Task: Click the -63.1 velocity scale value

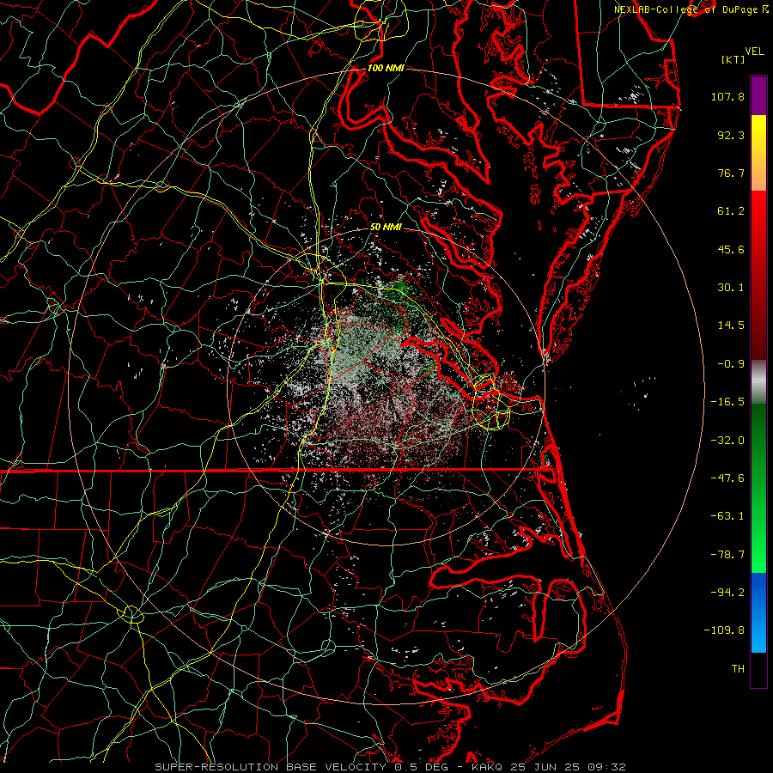Action: (x=727, y=516)
